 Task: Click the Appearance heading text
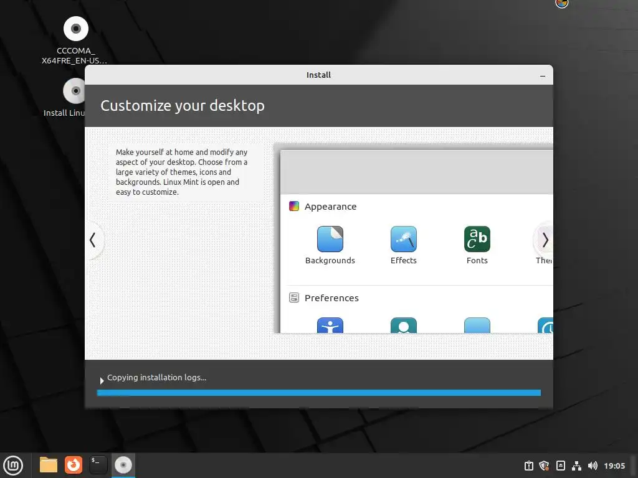(330, 207)
